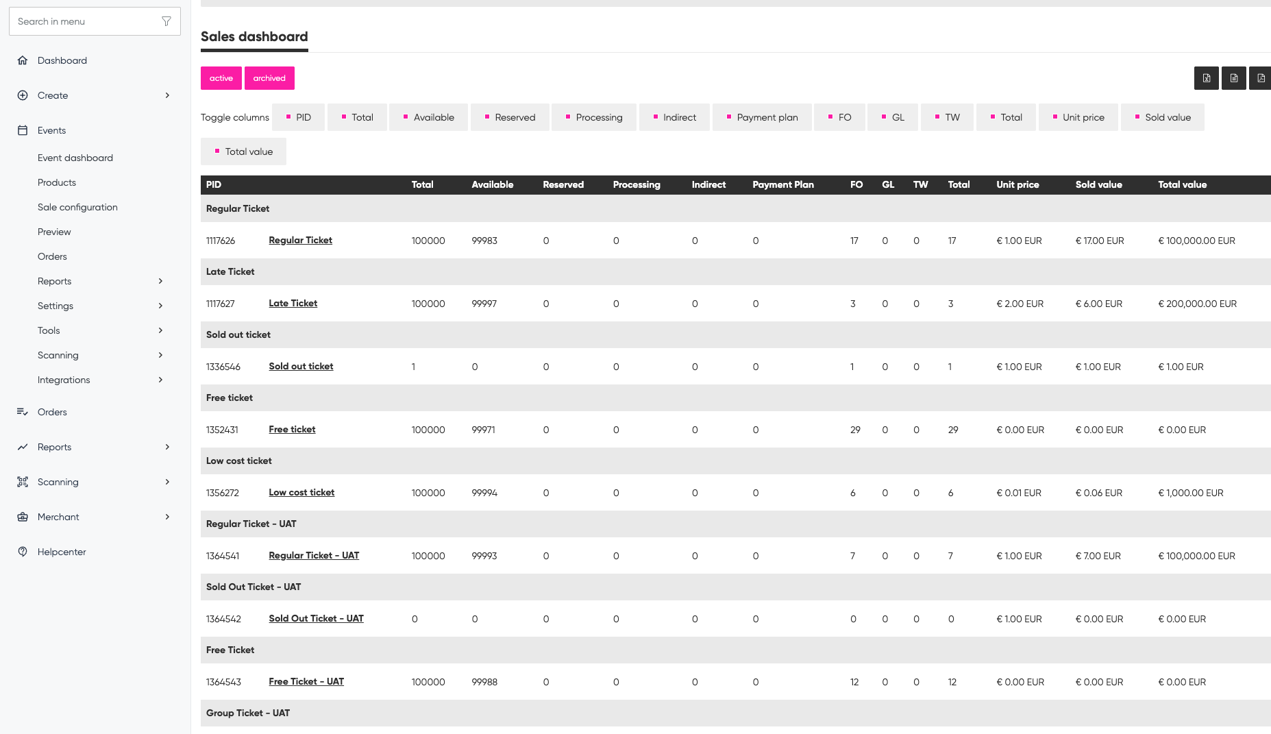Export the table as a PDF

pos(1261,78)
